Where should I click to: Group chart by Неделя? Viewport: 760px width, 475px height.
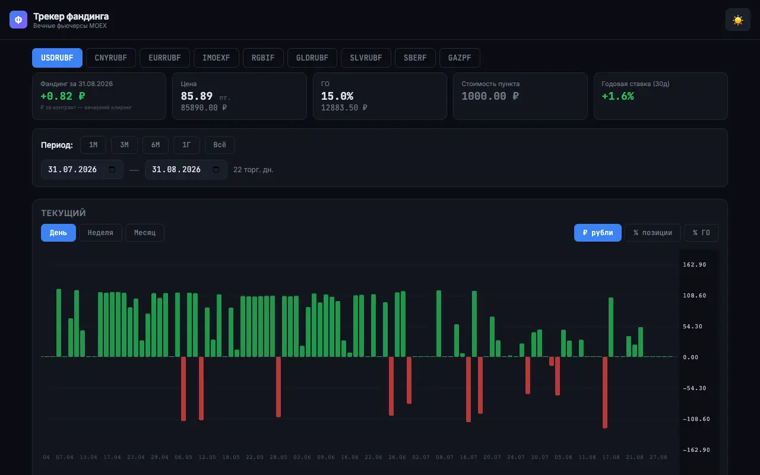pos(100,233)
